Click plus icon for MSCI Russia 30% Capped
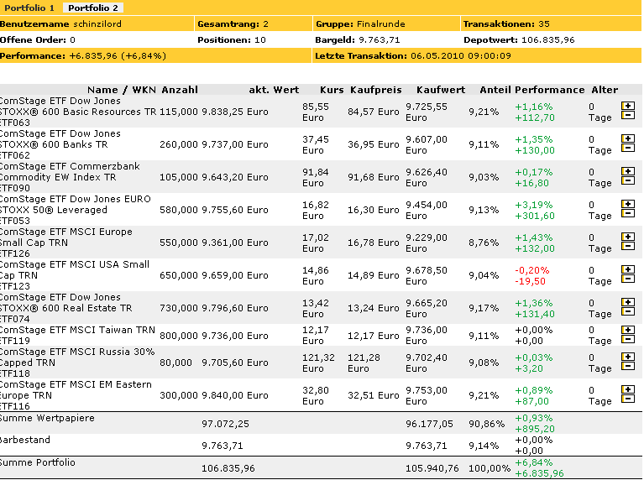Screen dimensions: 644x480 click(626, 357)
